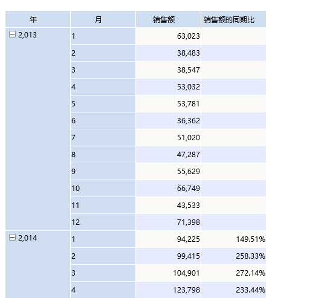Click the 销售额的同期比 column header
The height and width of the screenshot is (298, 327).
point(233,19)
